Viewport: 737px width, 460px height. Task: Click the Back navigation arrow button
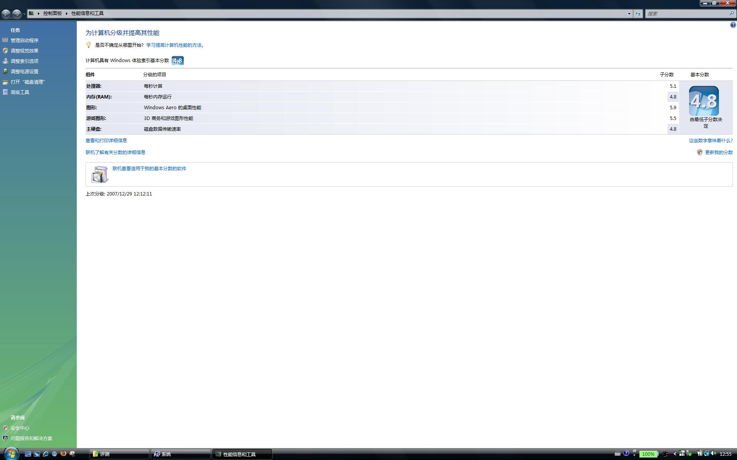coord(6,14)
